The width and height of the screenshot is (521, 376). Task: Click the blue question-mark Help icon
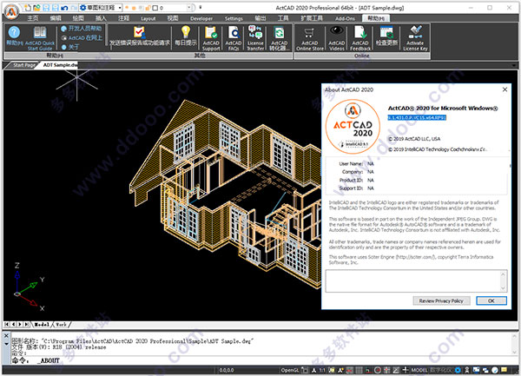click(14, 32)
